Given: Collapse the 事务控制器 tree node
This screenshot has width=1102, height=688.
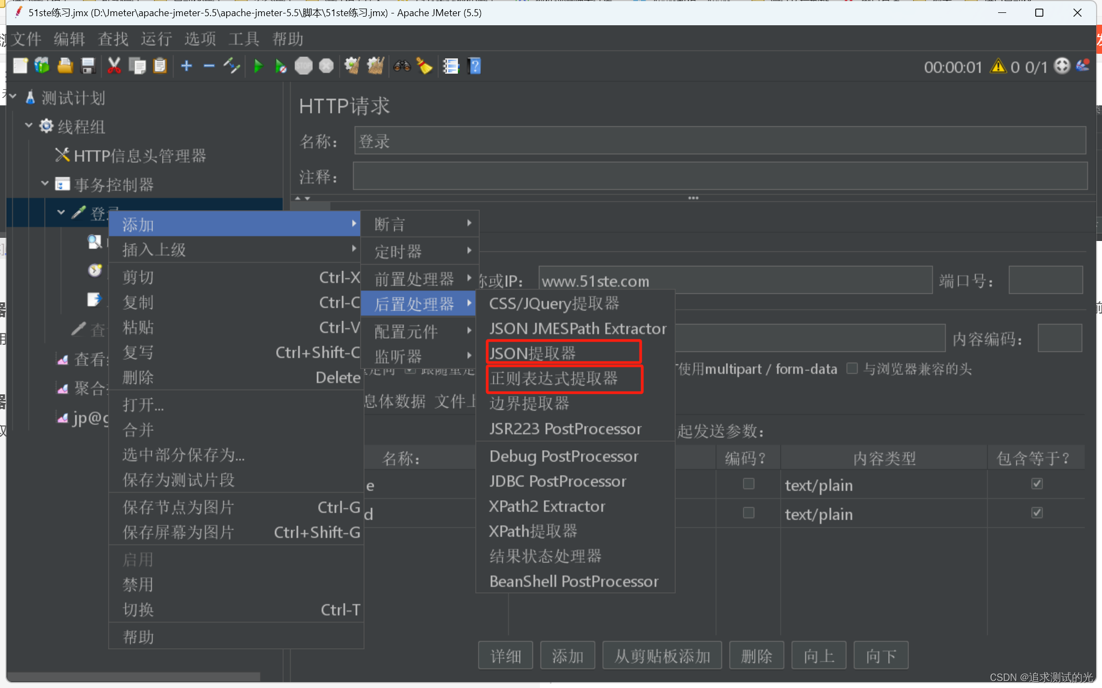Looking at the screenshot, I should click(x=45, y=183).
